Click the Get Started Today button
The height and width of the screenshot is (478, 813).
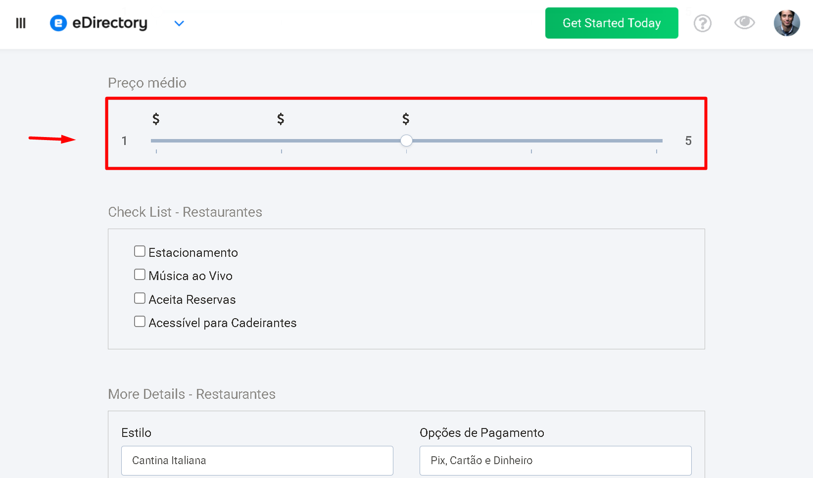[x=612, y=23]
